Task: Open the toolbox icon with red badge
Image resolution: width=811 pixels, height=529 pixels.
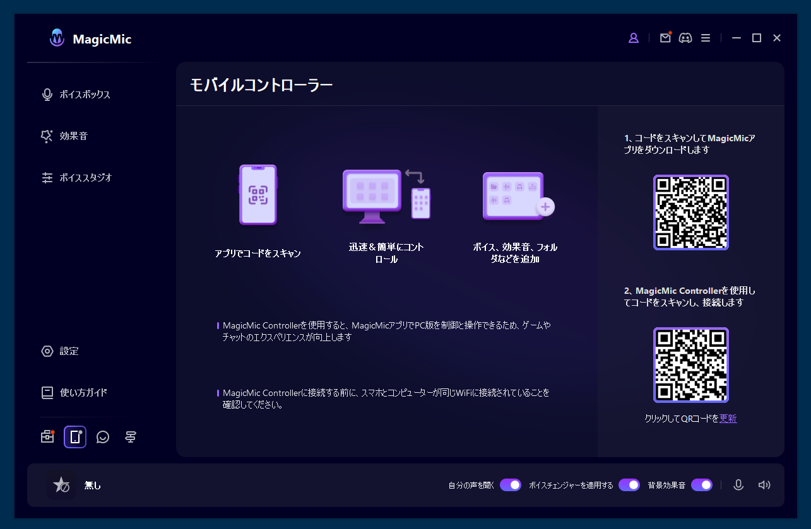Action: pyautogui.click(x=47, y=436)
